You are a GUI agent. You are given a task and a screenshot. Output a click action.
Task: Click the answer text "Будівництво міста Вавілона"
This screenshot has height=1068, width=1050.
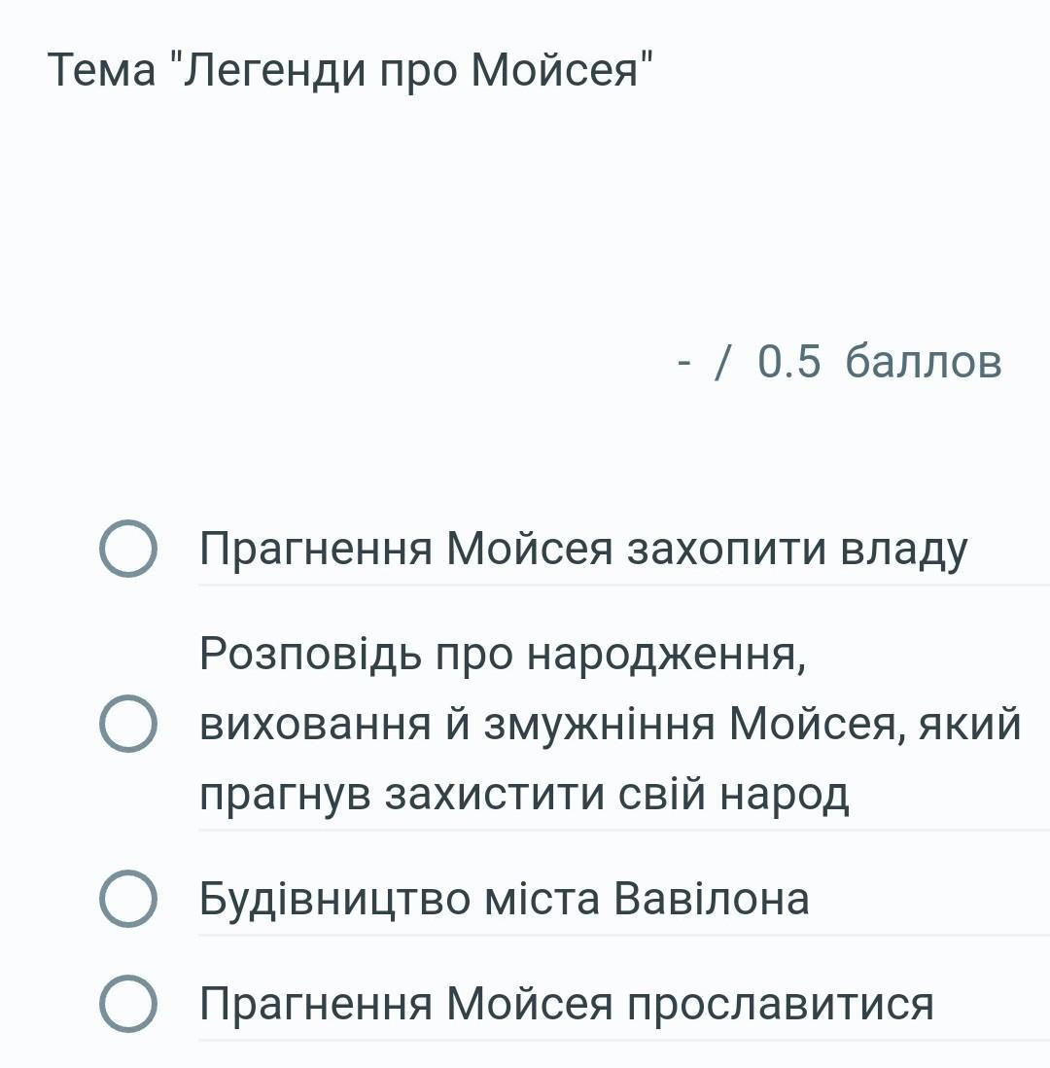505,899
